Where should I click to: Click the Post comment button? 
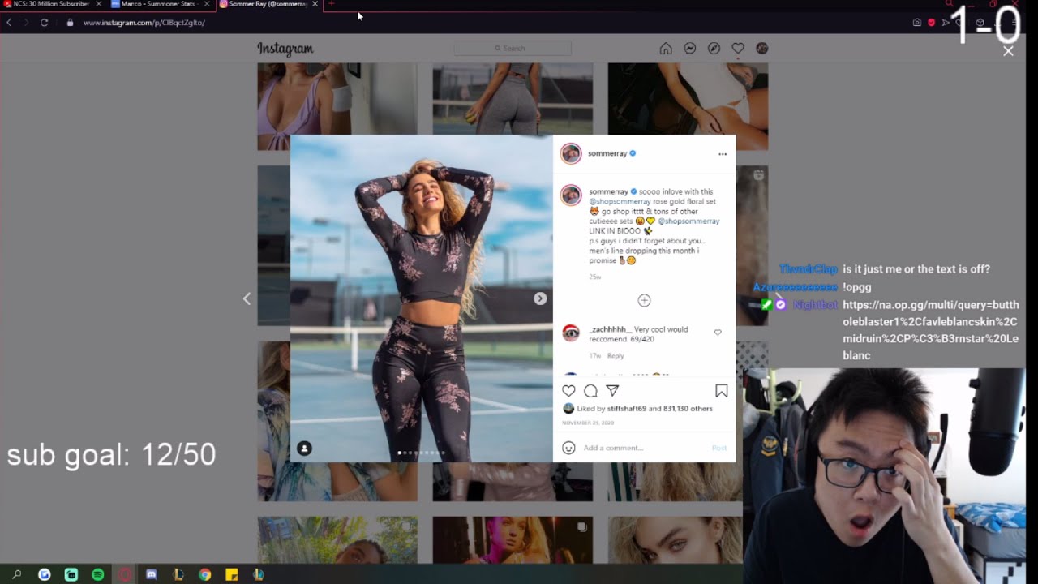point(719,448)
